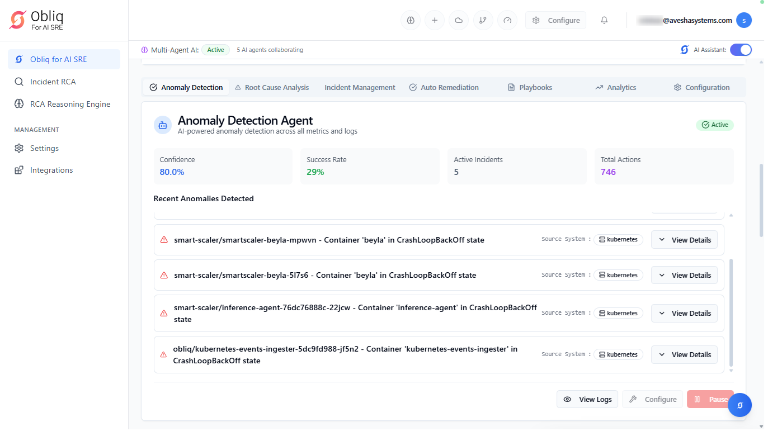Go to Incident RCA in the sidebar

(x=53, y=82)
